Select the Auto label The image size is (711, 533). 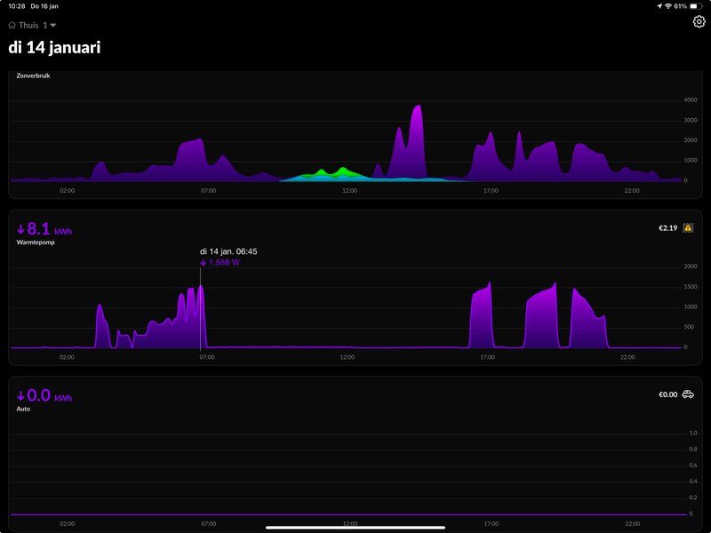(x=23, y=409)
